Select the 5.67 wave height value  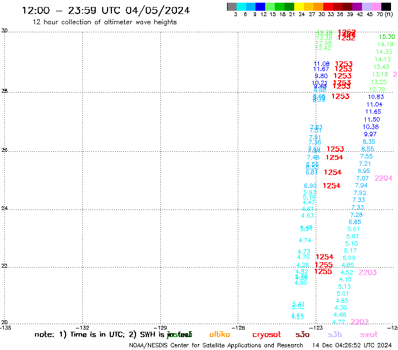(353, 236)
